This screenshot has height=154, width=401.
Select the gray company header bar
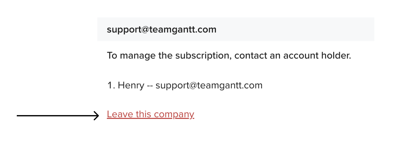[236, 29]
